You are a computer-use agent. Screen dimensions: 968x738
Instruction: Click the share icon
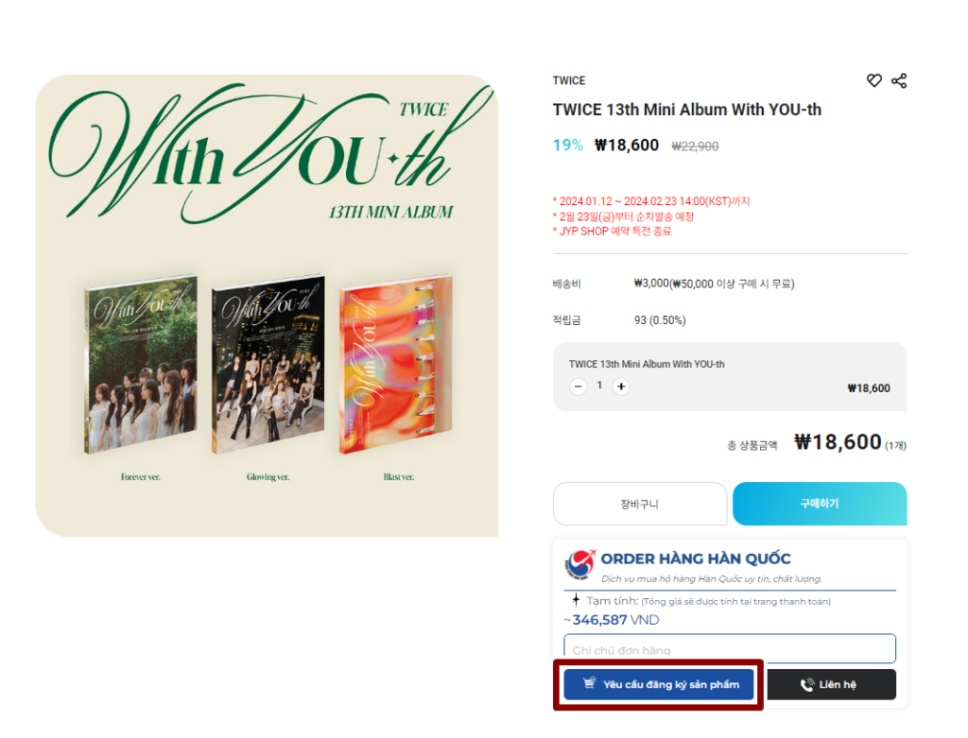(899, 81)
